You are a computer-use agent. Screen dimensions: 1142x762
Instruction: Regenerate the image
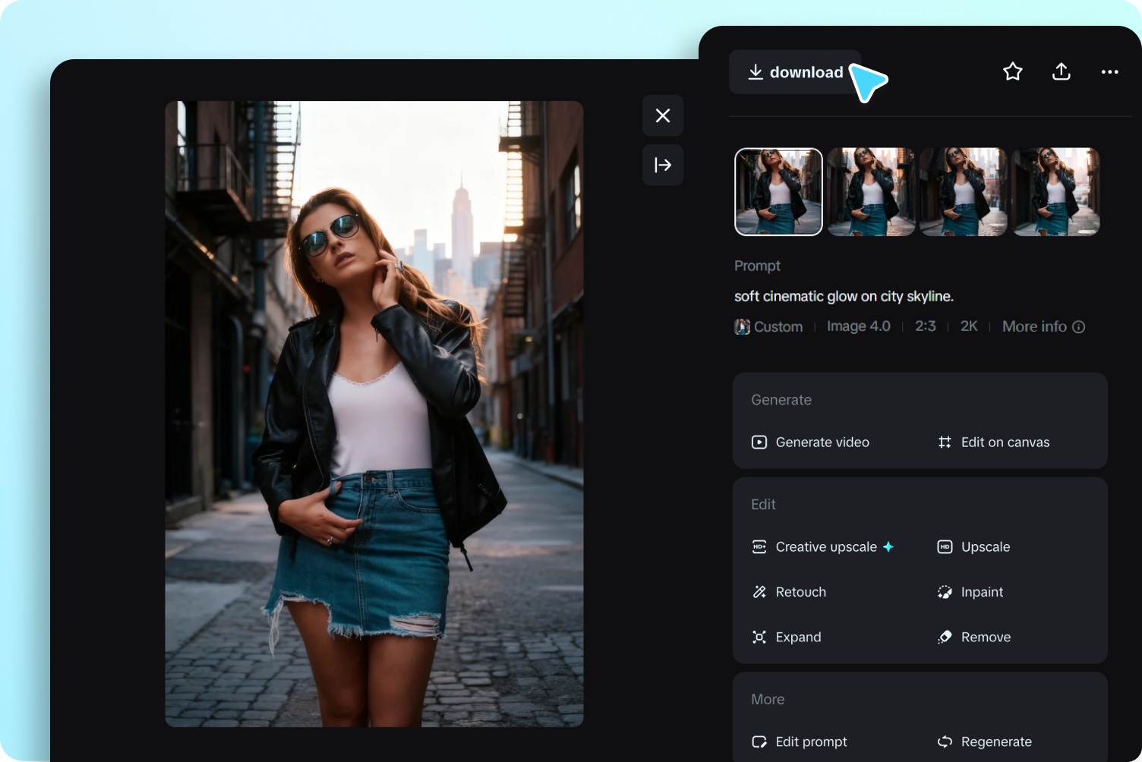pos(984,742)
